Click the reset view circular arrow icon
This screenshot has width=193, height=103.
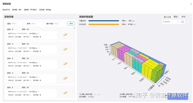click(183, 22)
